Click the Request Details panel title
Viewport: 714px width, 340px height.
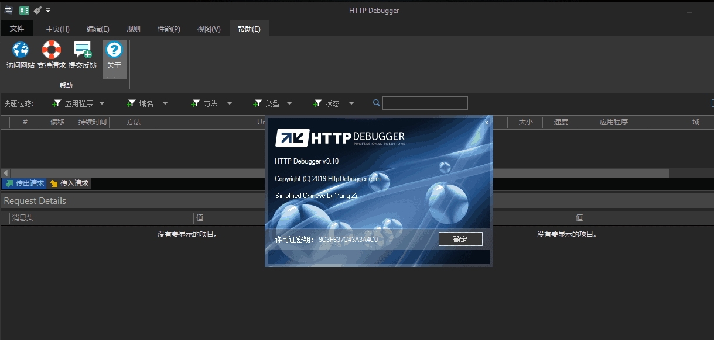pos(35,200)
